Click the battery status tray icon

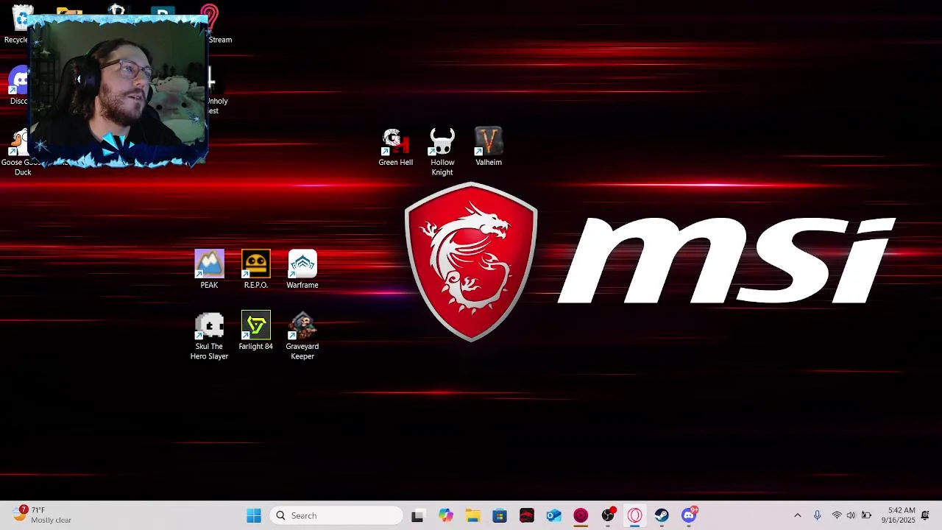[x=867, y=516]
